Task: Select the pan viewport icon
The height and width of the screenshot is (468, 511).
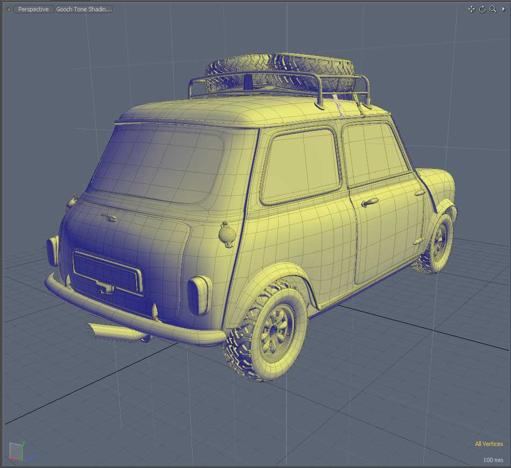Action: [x=471, y=9]
